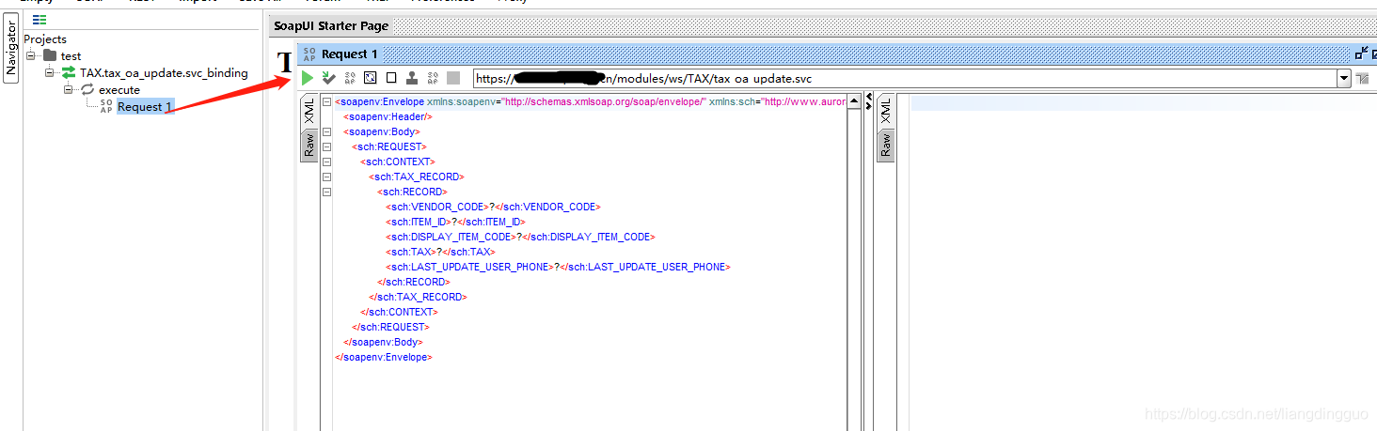This screenshot has width=1377, height=431.
Task: Submit the request with the green play button
Action: click(x=308, y=78)
